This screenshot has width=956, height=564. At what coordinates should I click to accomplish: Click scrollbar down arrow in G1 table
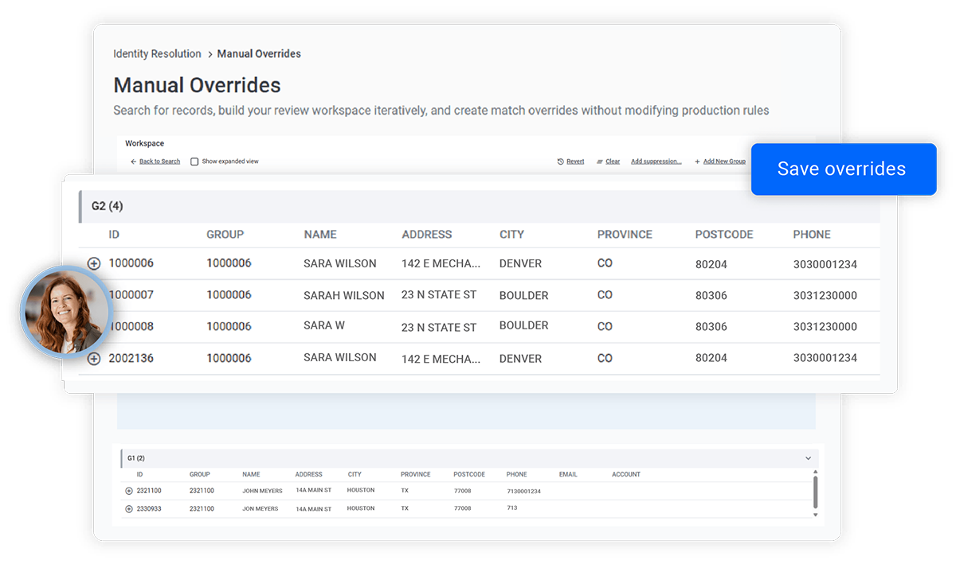click(x=815, y=515)
